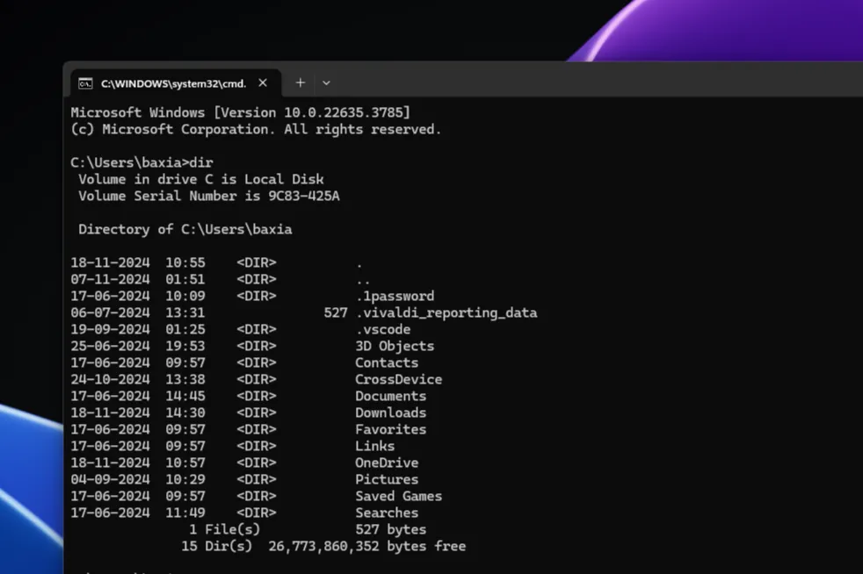The width and height of the screenshot is (863, 574).
Task: Click the CrossDevice directory entry
Action: pyautogui.click(x=398, y=379)
